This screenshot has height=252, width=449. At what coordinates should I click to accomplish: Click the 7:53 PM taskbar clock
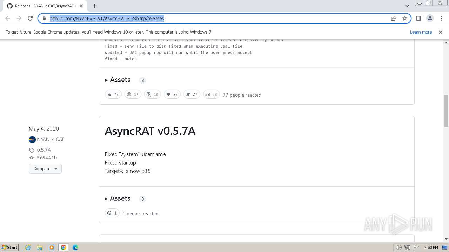click(x=431, y=247)
